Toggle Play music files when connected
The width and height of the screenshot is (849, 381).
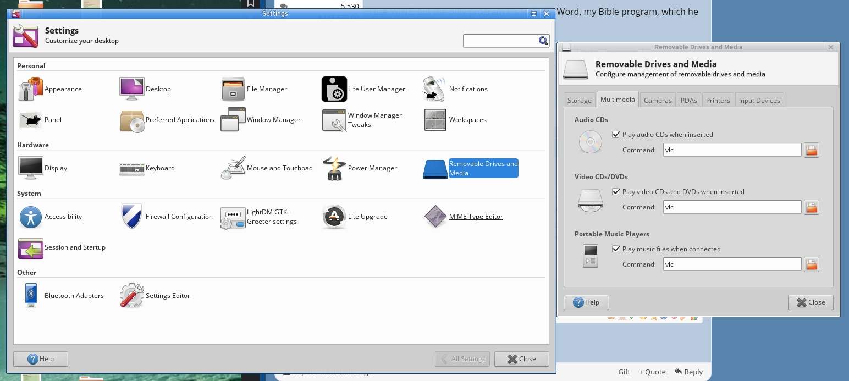(x=616, y=249)
